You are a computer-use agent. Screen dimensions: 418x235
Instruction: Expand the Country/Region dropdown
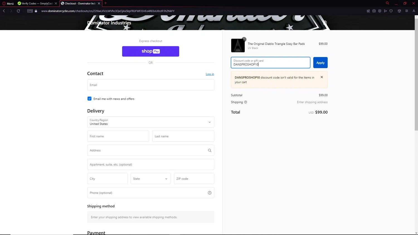[150, 122]
